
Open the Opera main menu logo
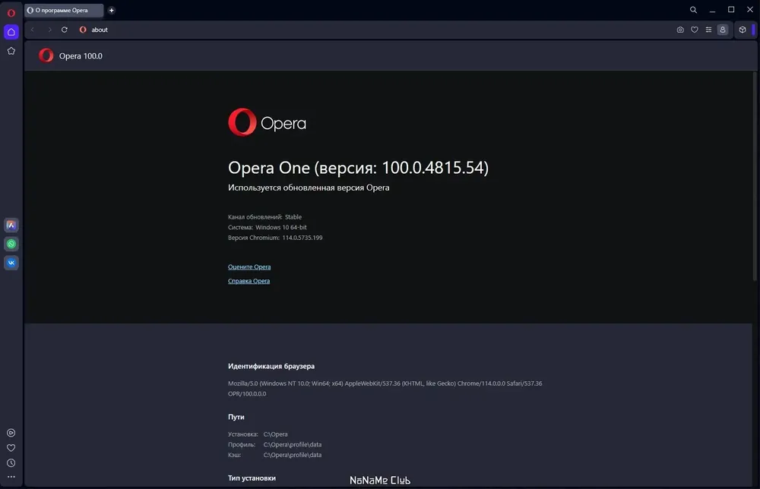(x=11, y=13)
